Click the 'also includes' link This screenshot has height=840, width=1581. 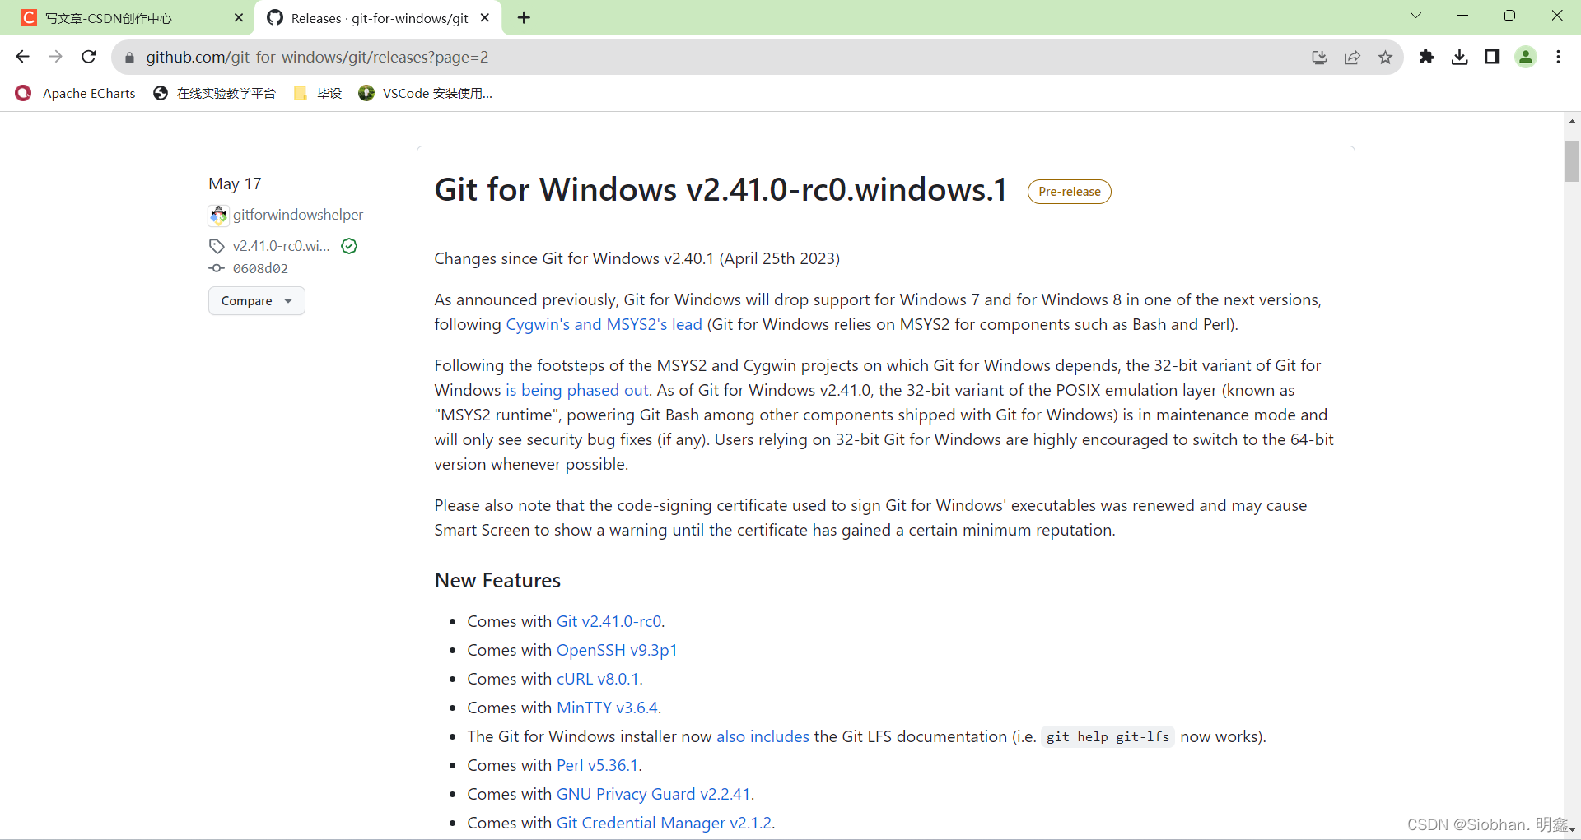point(763,736)
